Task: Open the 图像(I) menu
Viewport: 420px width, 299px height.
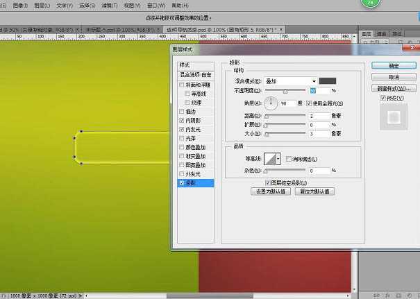Action: (20, 6)
